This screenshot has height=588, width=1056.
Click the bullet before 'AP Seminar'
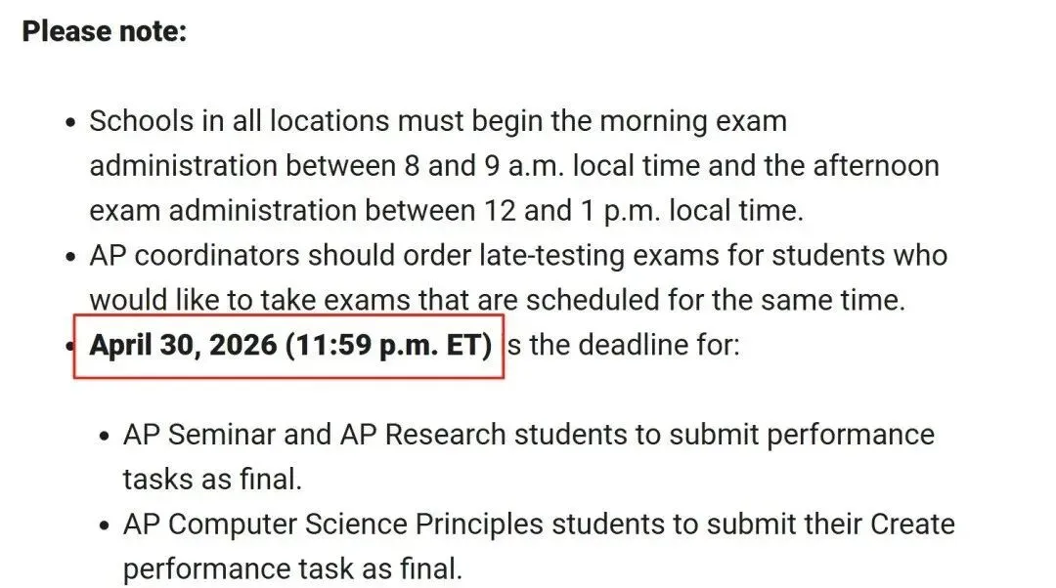105,436
